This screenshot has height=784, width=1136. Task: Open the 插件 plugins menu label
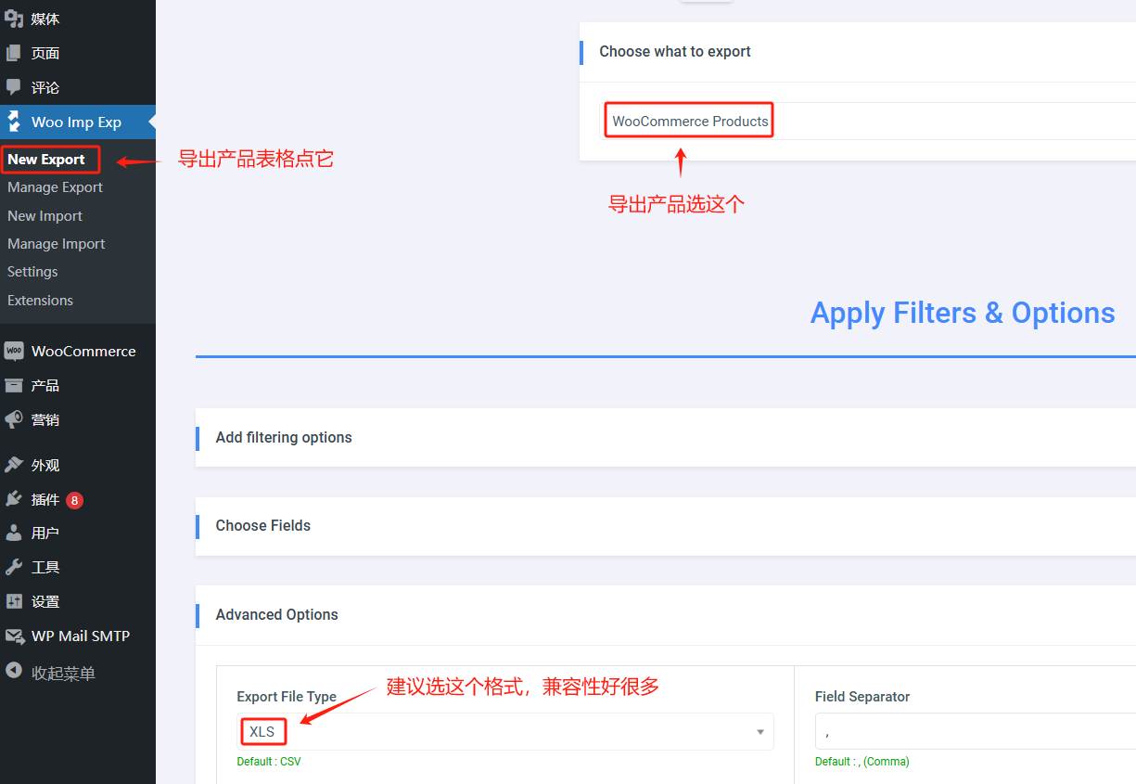pos(45,499)
